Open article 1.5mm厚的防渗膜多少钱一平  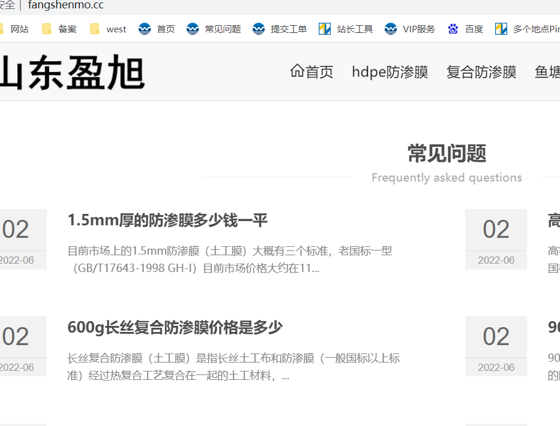click(x=167, y=220)
